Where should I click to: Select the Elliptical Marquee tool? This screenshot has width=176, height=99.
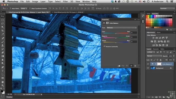tap(2, 20)
